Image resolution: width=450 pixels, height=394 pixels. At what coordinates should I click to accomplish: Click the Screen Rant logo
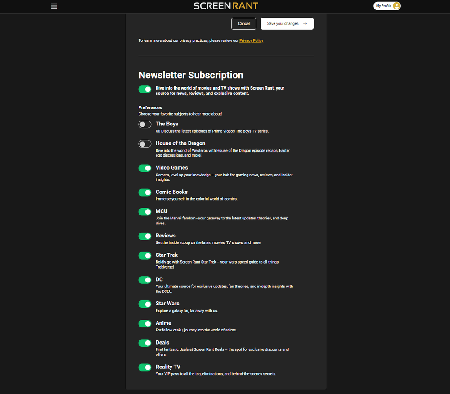click(x=226, y=6)
